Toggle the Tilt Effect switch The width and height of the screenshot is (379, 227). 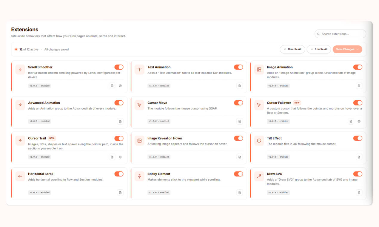[358, 138]
